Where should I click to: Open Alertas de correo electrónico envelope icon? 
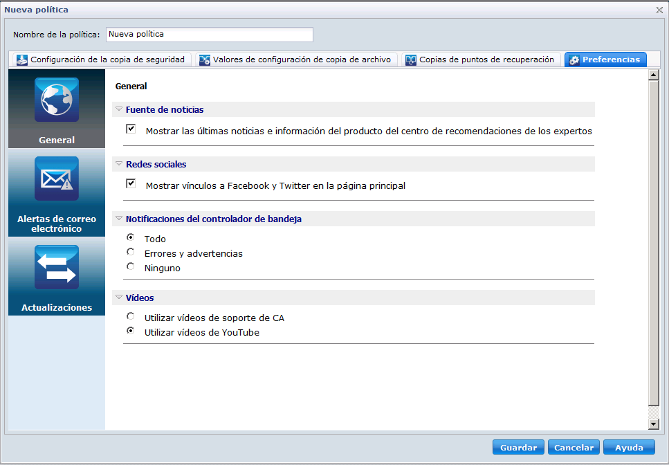(x=57, y=179)
